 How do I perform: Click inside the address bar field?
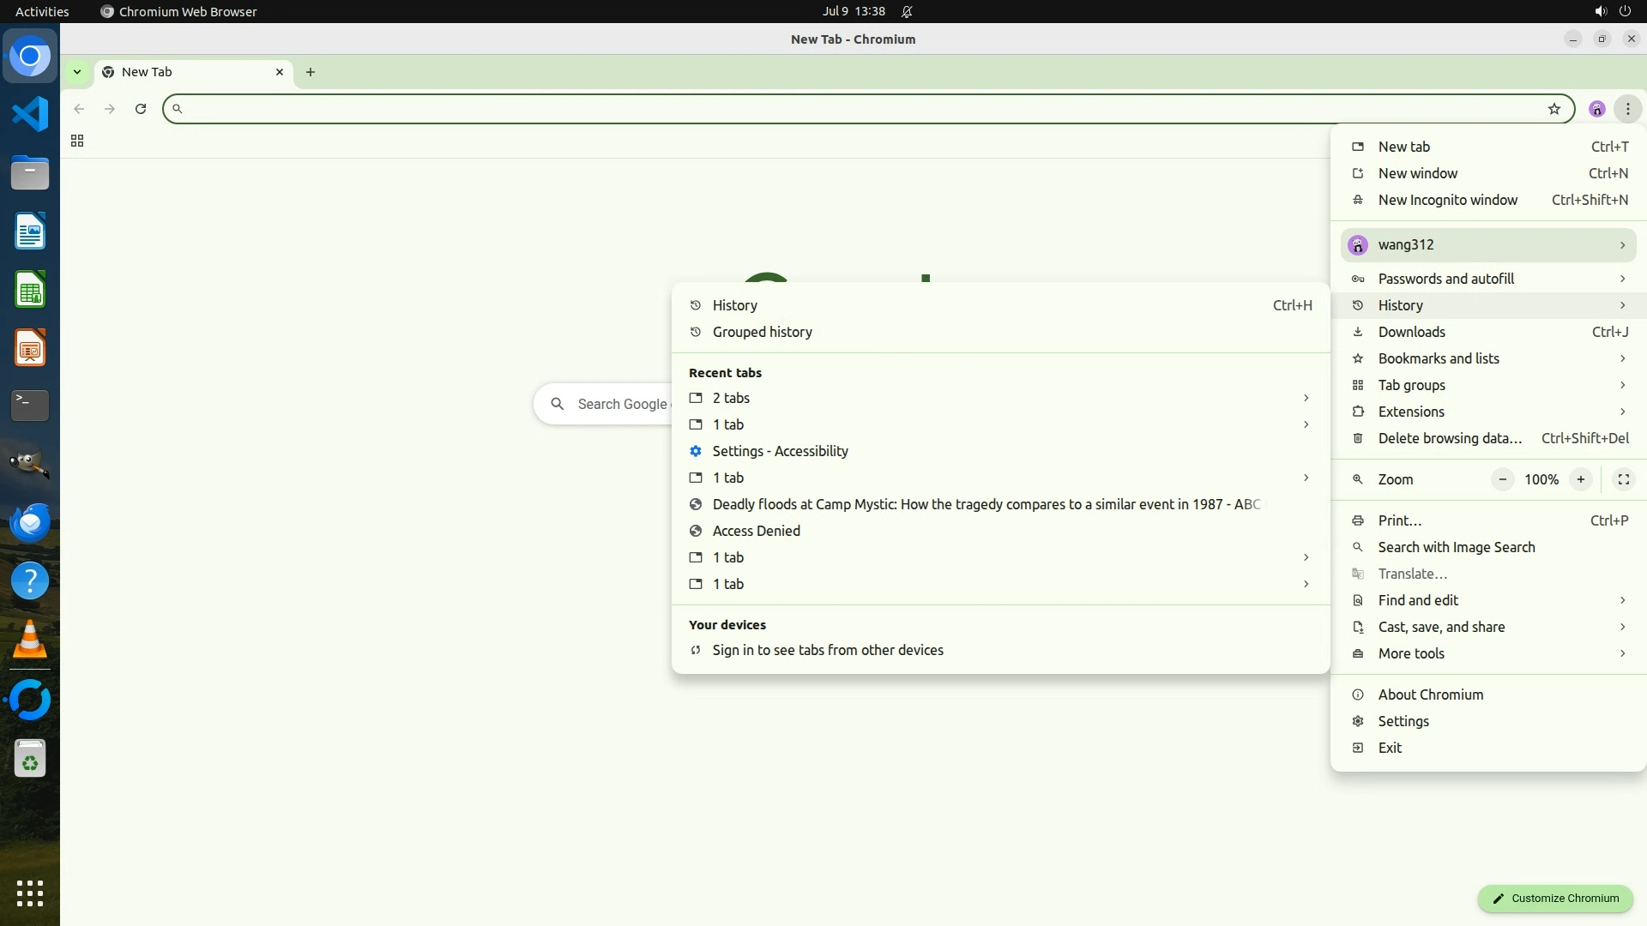(x=858, y=109)
